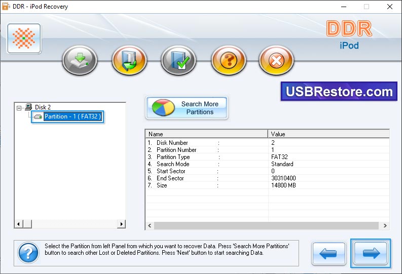Select the Size row
This screenshot has height=274, width=402.
click(x=267, y=185)
